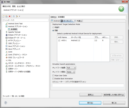Click the 名前(N) name field
This screenshot has height=108, width=129.
point(92,17)
